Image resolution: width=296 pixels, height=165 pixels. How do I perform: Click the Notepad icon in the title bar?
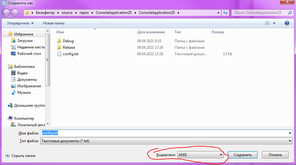4,3
